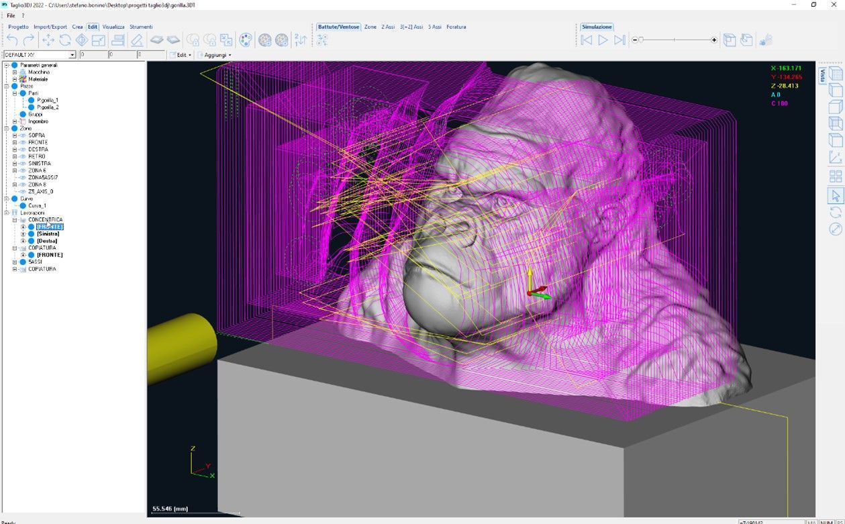Open the Visualizza menu tab
Viewport: 845px width, 524px height.
(x=113, y=27)
